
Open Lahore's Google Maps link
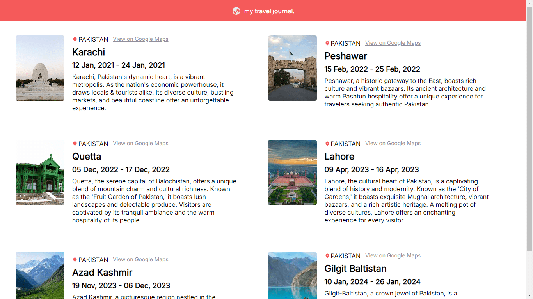pyautogui.click(x=393, y=143)
